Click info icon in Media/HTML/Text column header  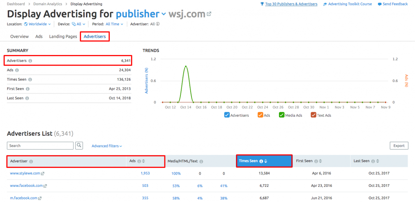pyautogui.click(x=201, y=161)
